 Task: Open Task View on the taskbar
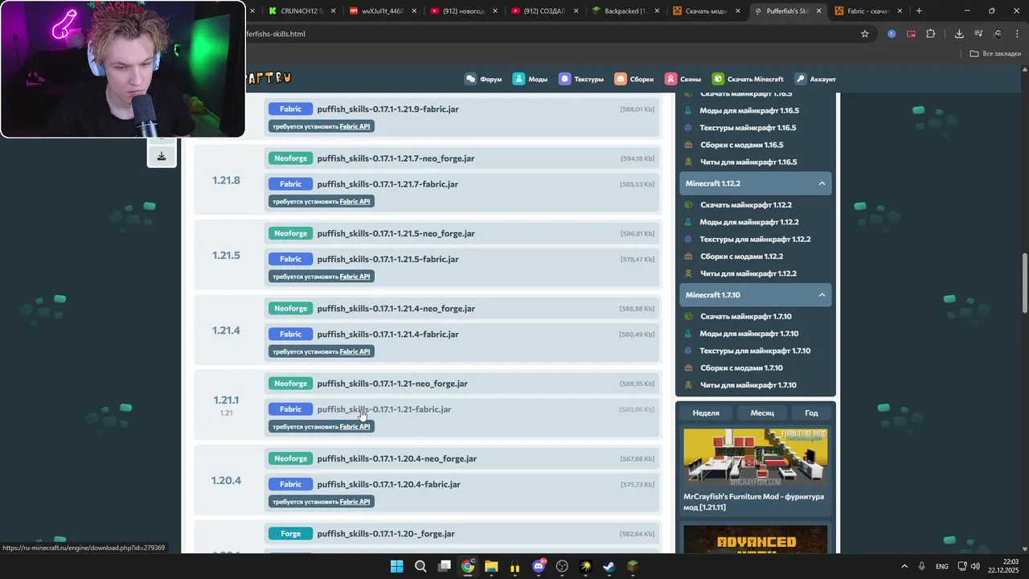pyautogui.click(x=445, y=566)
